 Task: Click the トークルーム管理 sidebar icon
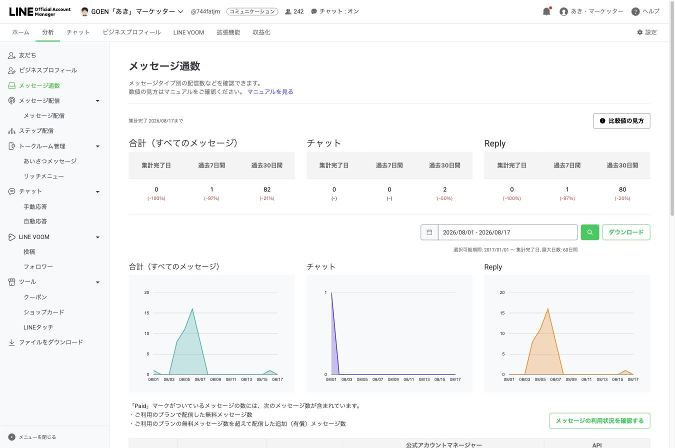pyautogui.click(x=11, y=146)
